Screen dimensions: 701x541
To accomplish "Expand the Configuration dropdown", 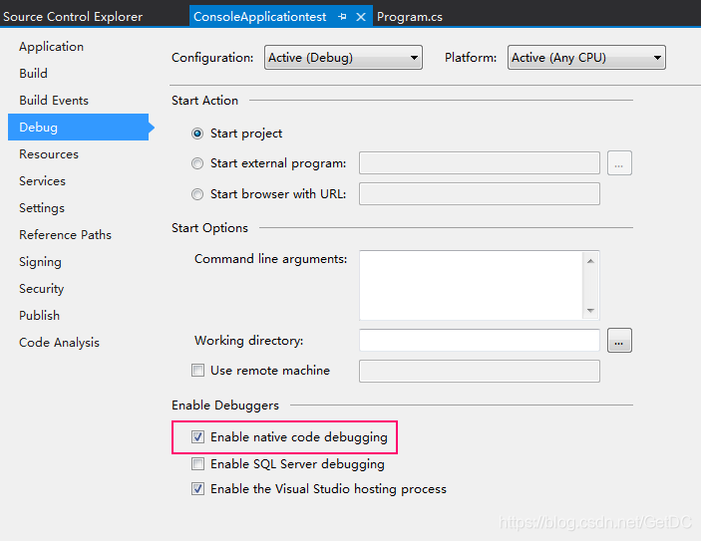I will [343, 57].
